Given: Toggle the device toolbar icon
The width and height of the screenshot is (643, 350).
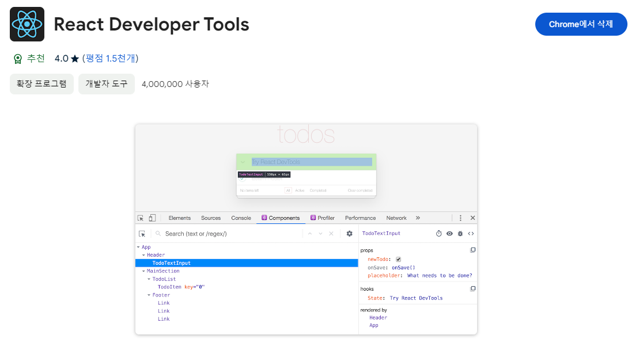Looking at the screenshot, I should pyautogui.click(x=152, y=218).
